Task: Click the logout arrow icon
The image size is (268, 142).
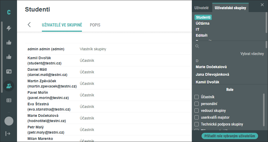Action: [x=8, y=133]
